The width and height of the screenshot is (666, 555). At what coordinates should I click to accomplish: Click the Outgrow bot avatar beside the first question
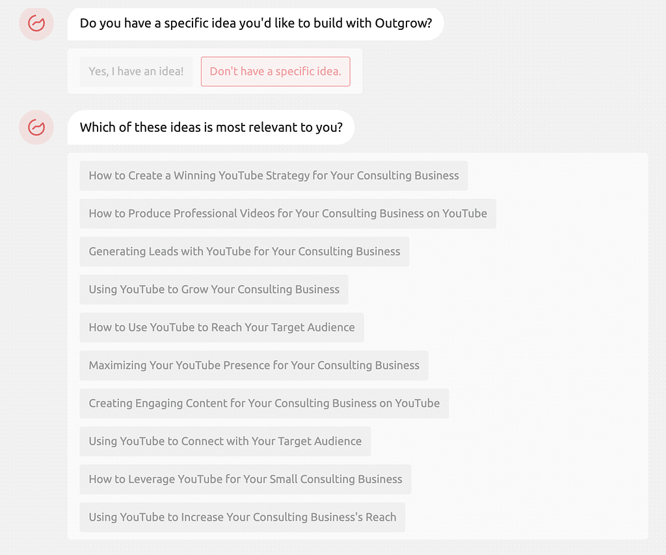coord(36,24)
